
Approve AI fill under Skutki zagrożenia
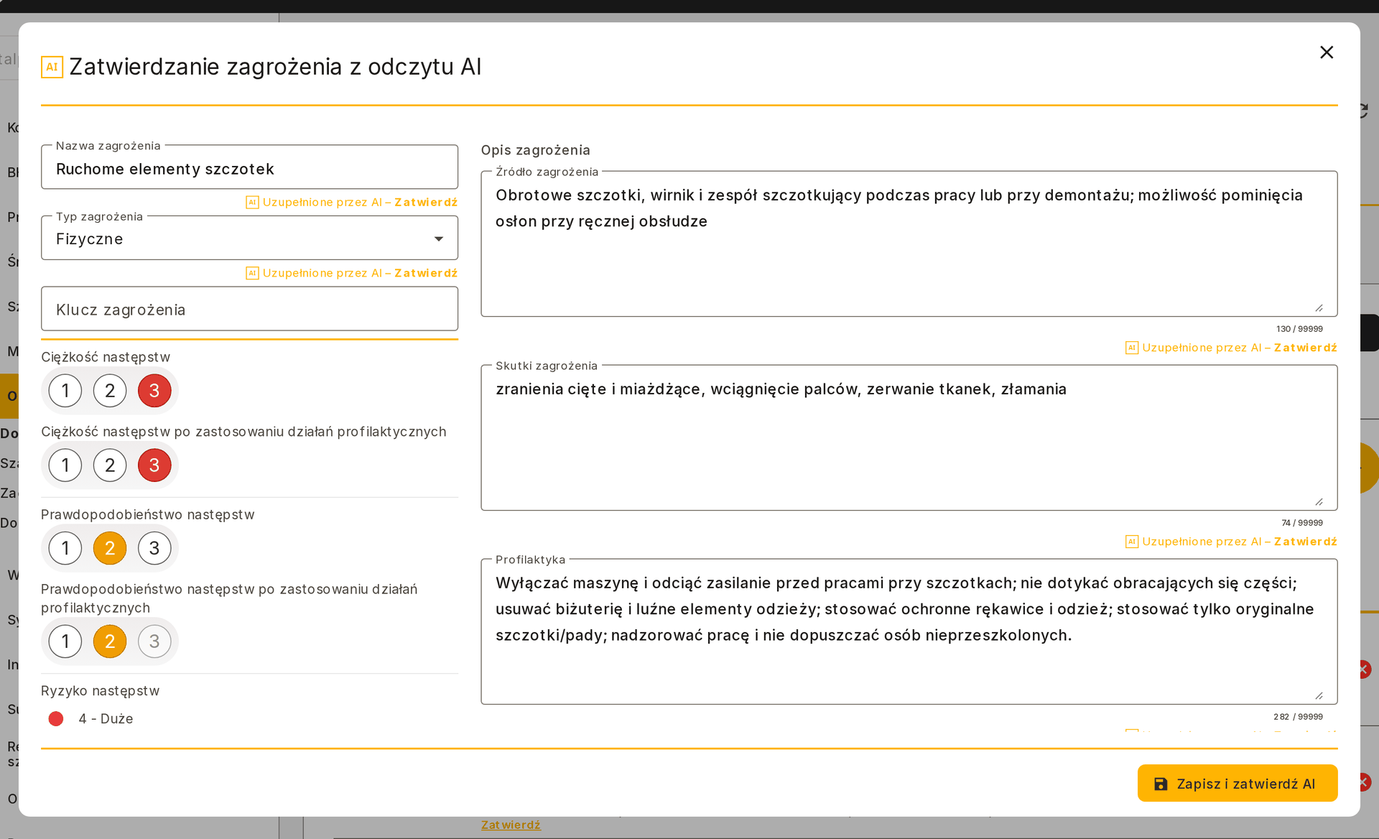1305,542
